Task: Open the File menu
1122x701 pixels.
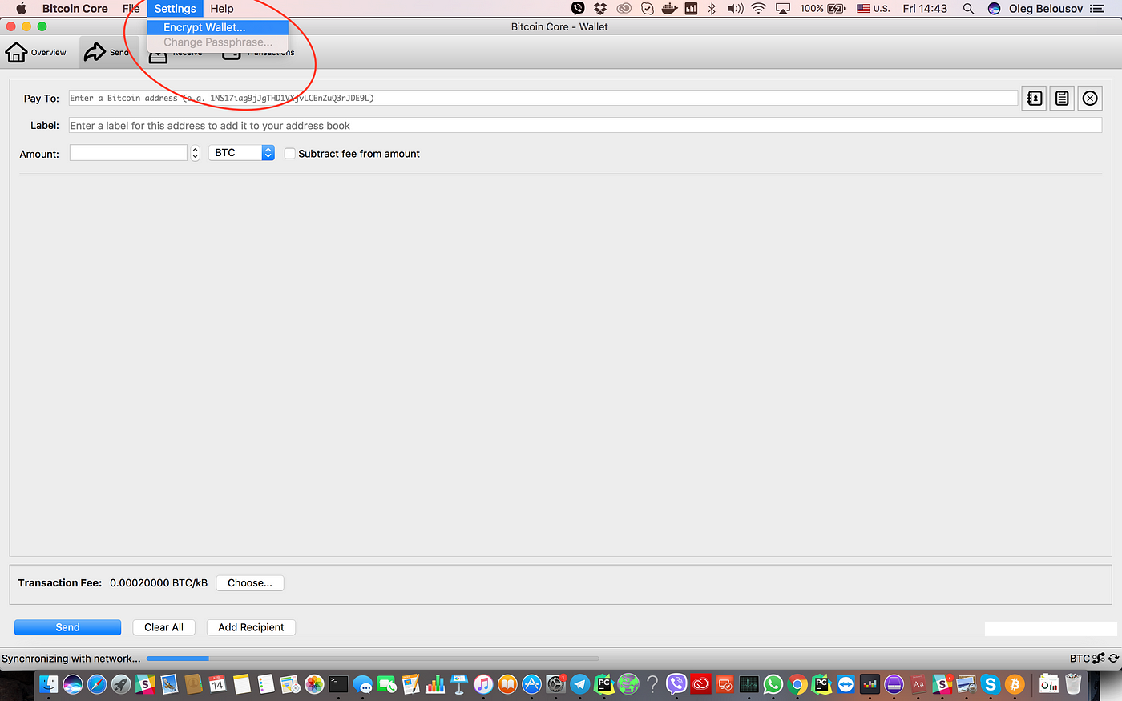Action: click(131, 9)
